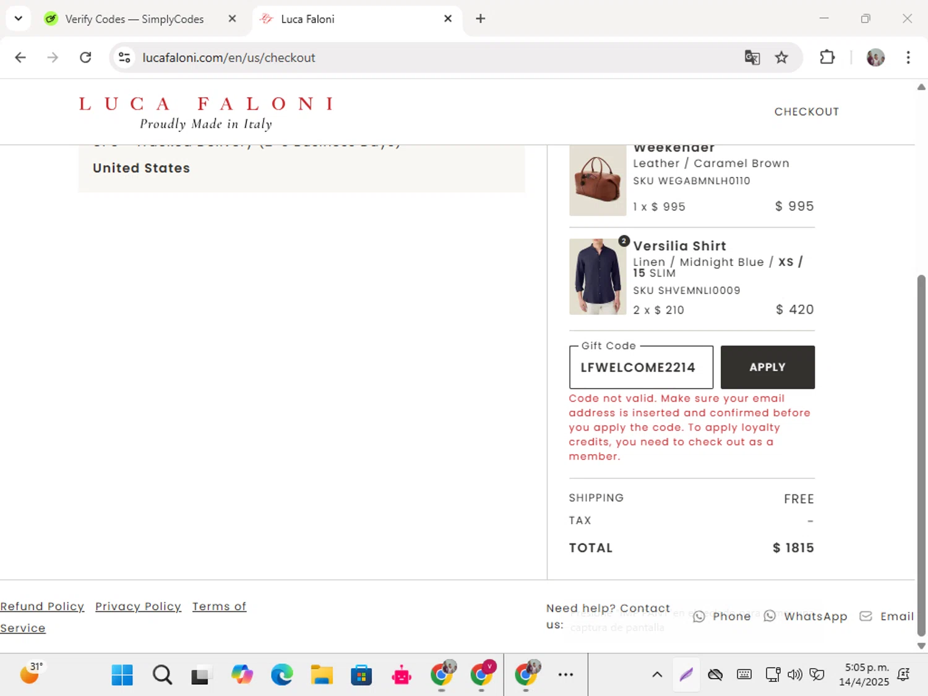The image size is (928, 696).
Task: Click the FREE shipping value
Action: [x=799, y=499]
